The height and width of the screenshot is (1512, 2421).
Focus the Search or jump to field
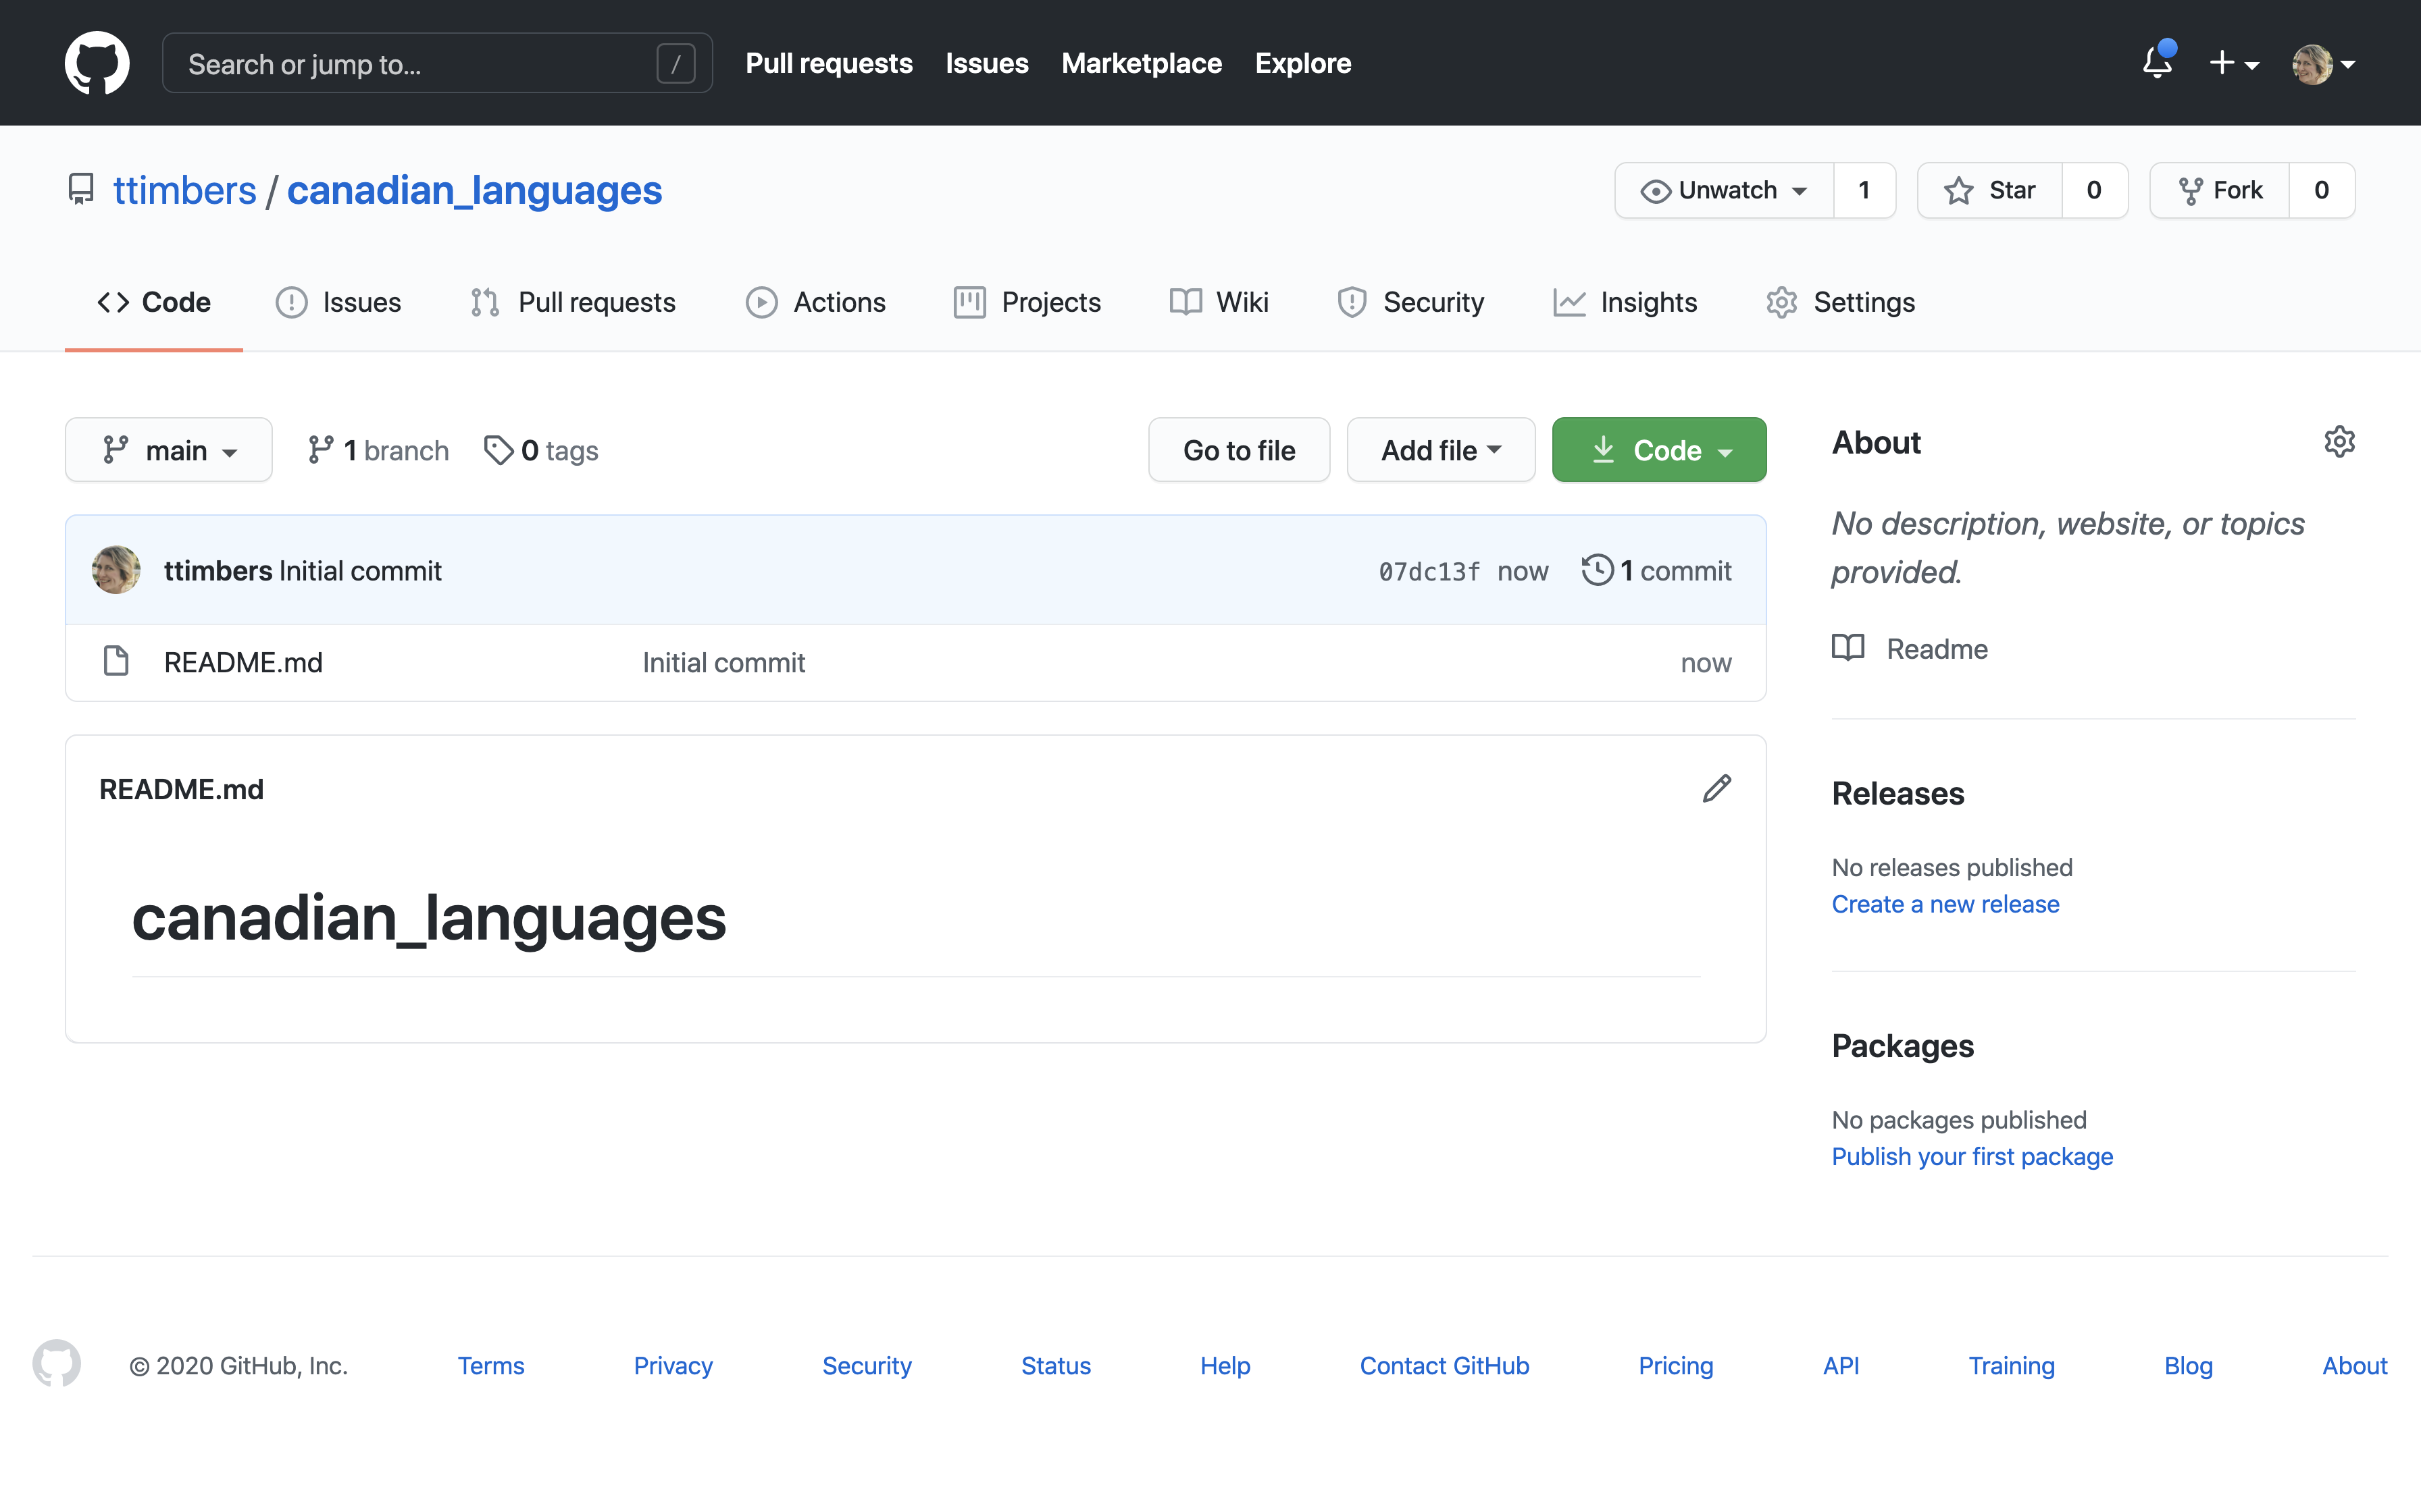click(420, 64)
